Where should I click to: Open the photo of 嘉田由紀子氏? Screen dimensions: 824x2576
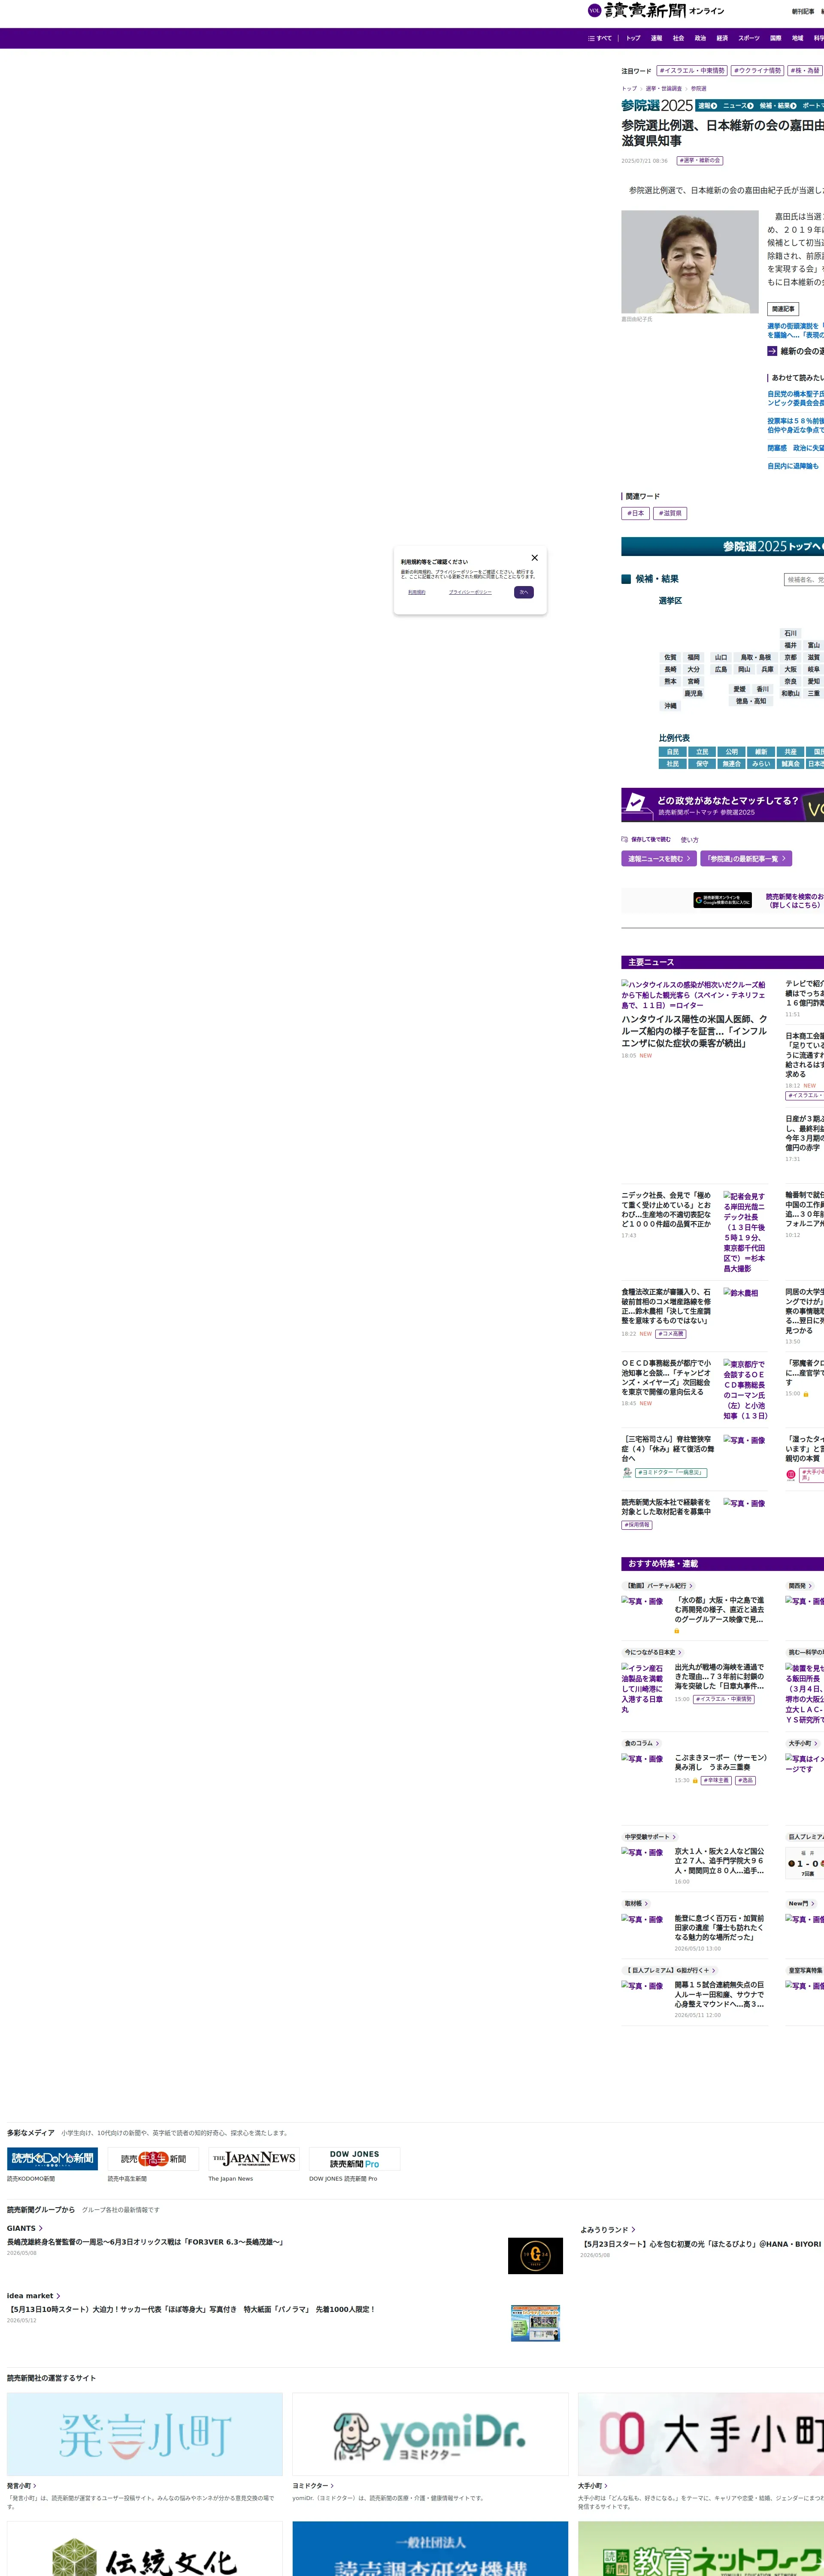(690, 262)
